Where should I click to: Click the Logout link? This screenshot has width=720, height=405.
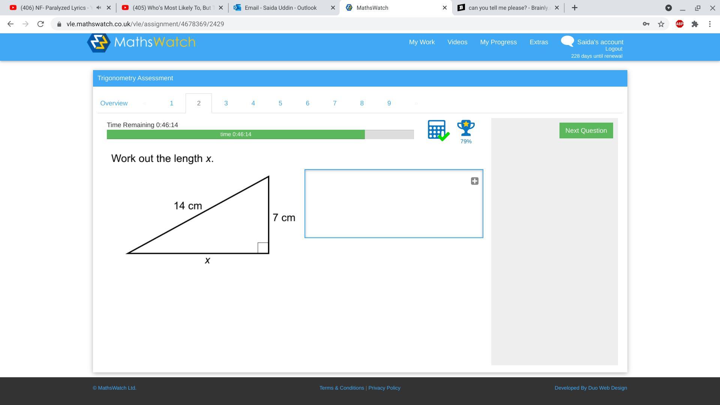tap(613, 49)
